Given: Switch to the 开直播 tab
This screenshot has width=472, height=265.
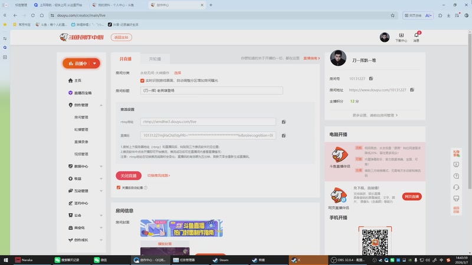Looking at the screenshot, I should (x=126, y=59).
